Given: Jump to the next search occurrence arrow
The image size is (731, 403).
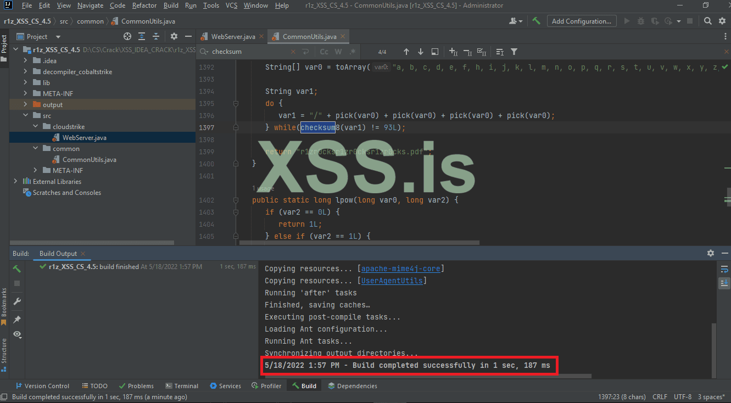Looking at the screenshot, I should coord(421,52).
